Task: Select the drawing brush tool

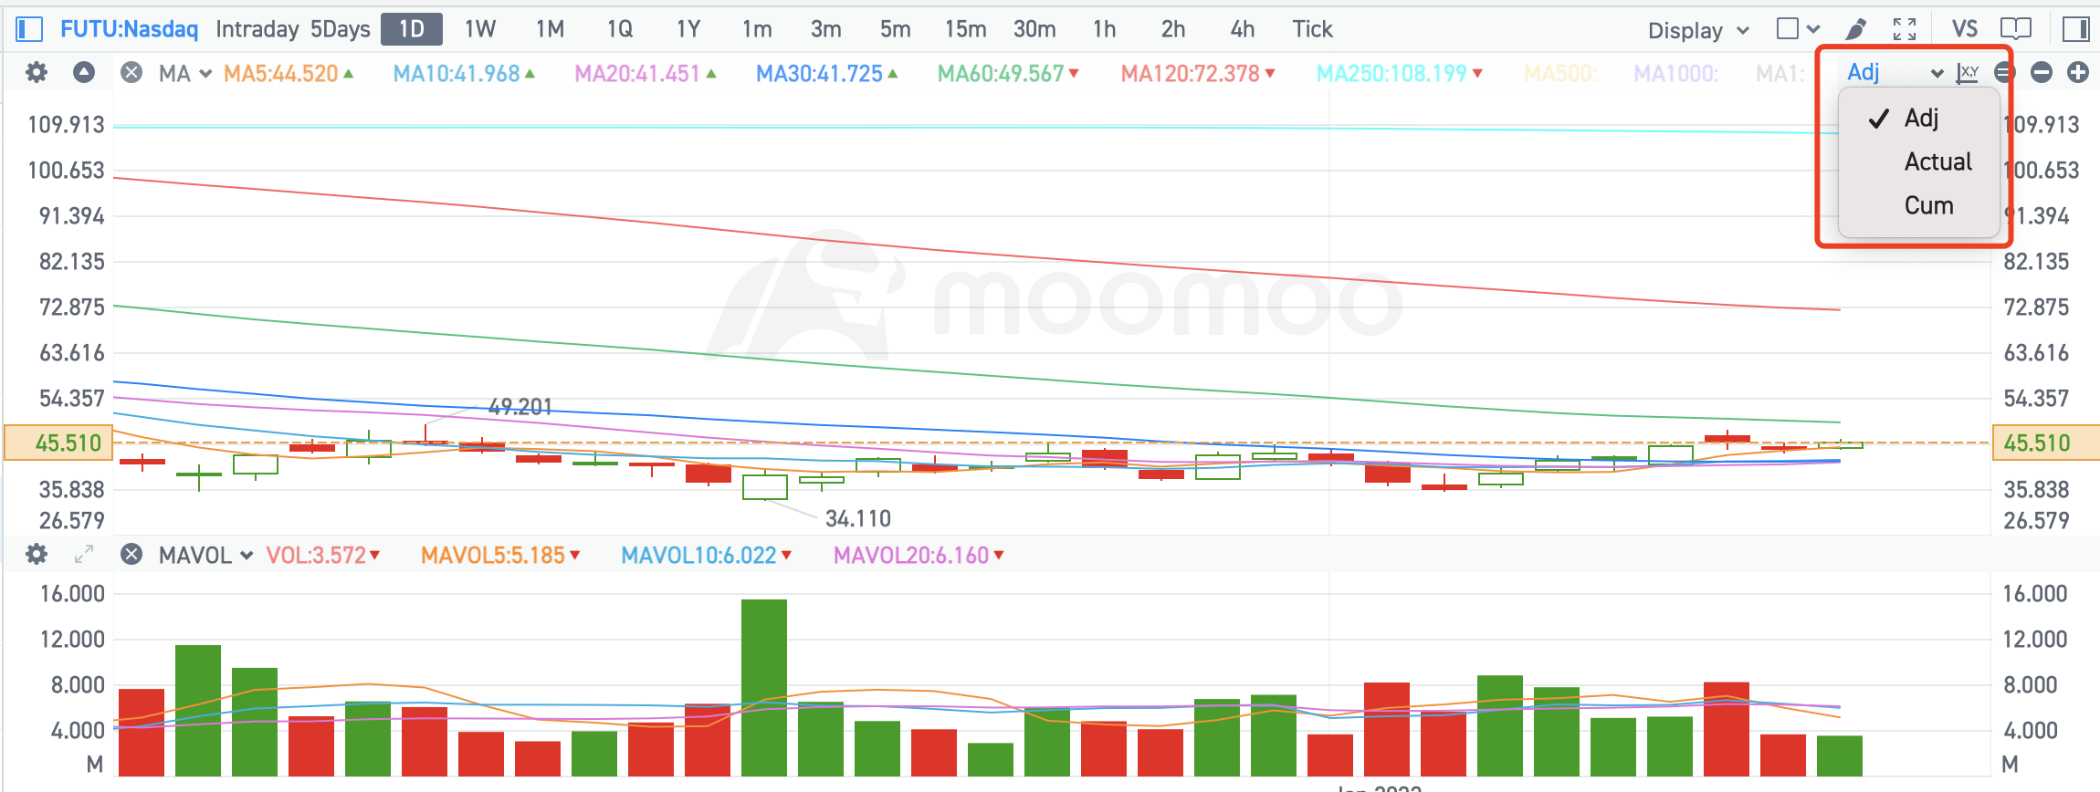Action: point(1855,29)
